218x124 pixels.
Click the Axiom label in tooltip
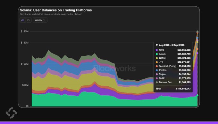[x=162, y=54]
